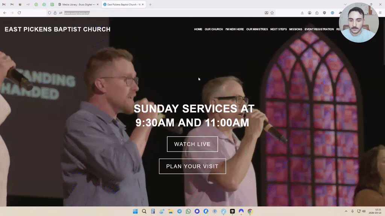The height and width of the screenshot is (216, 385).
Task: Click the install/save page icon next to star
Action: tap(267, 13)
